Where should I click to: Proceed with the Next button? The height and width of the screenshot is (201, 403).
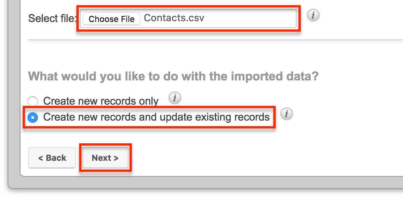click(x=105, y=158)
